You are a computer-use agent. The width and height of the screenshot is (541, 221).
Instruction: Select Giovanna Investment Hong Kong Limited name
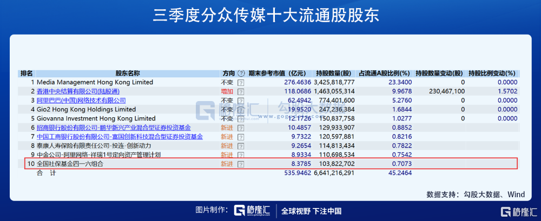(96, 118)
